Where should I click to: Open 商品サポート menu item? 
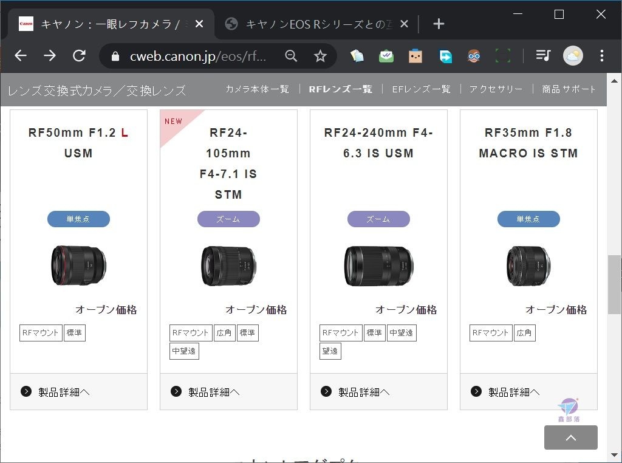coord(569,89)
